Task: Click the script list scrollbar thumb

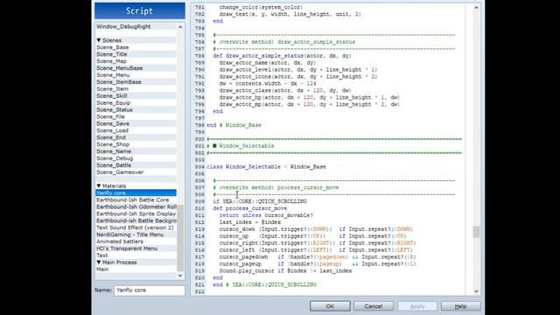Action: point(180,238)
